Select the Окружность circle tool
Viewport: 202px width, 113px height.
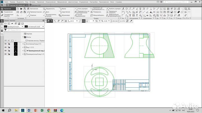point(50,9)
